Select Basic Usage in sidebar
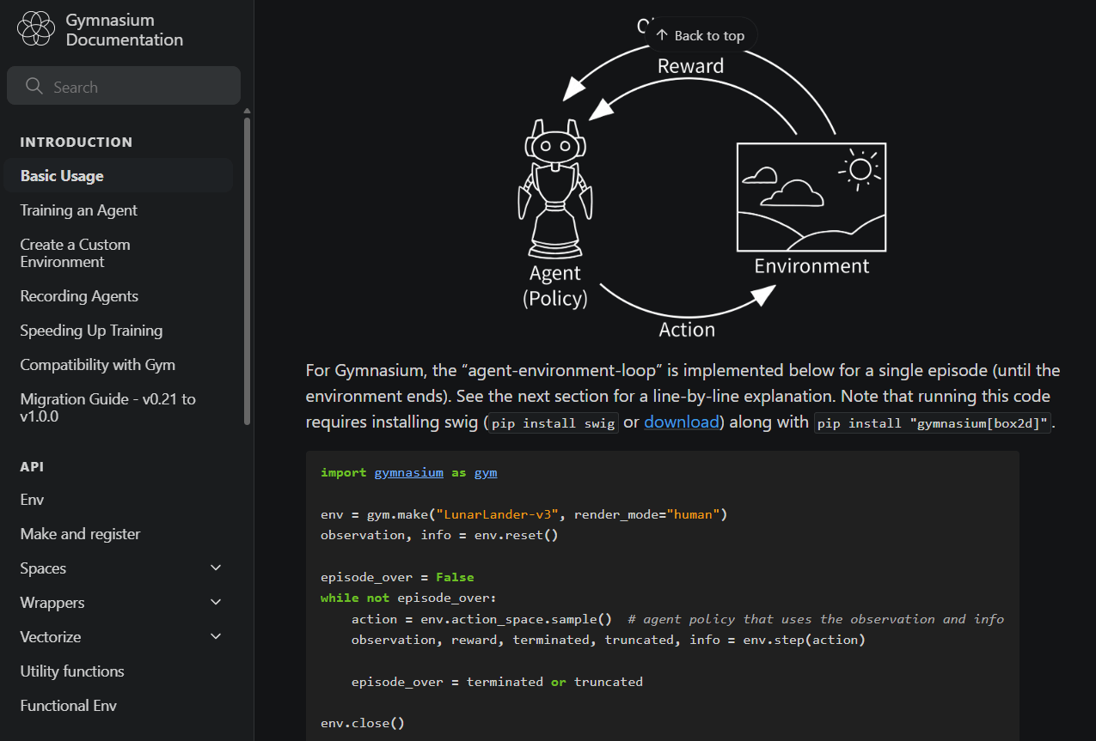Image resolution: width=1096 pixels, height=741 pixels. [x=62, y=176]
